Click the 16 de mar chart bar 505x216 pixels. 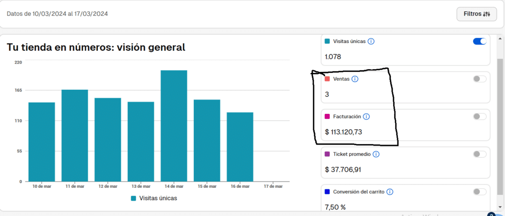(x=240, y=147)
